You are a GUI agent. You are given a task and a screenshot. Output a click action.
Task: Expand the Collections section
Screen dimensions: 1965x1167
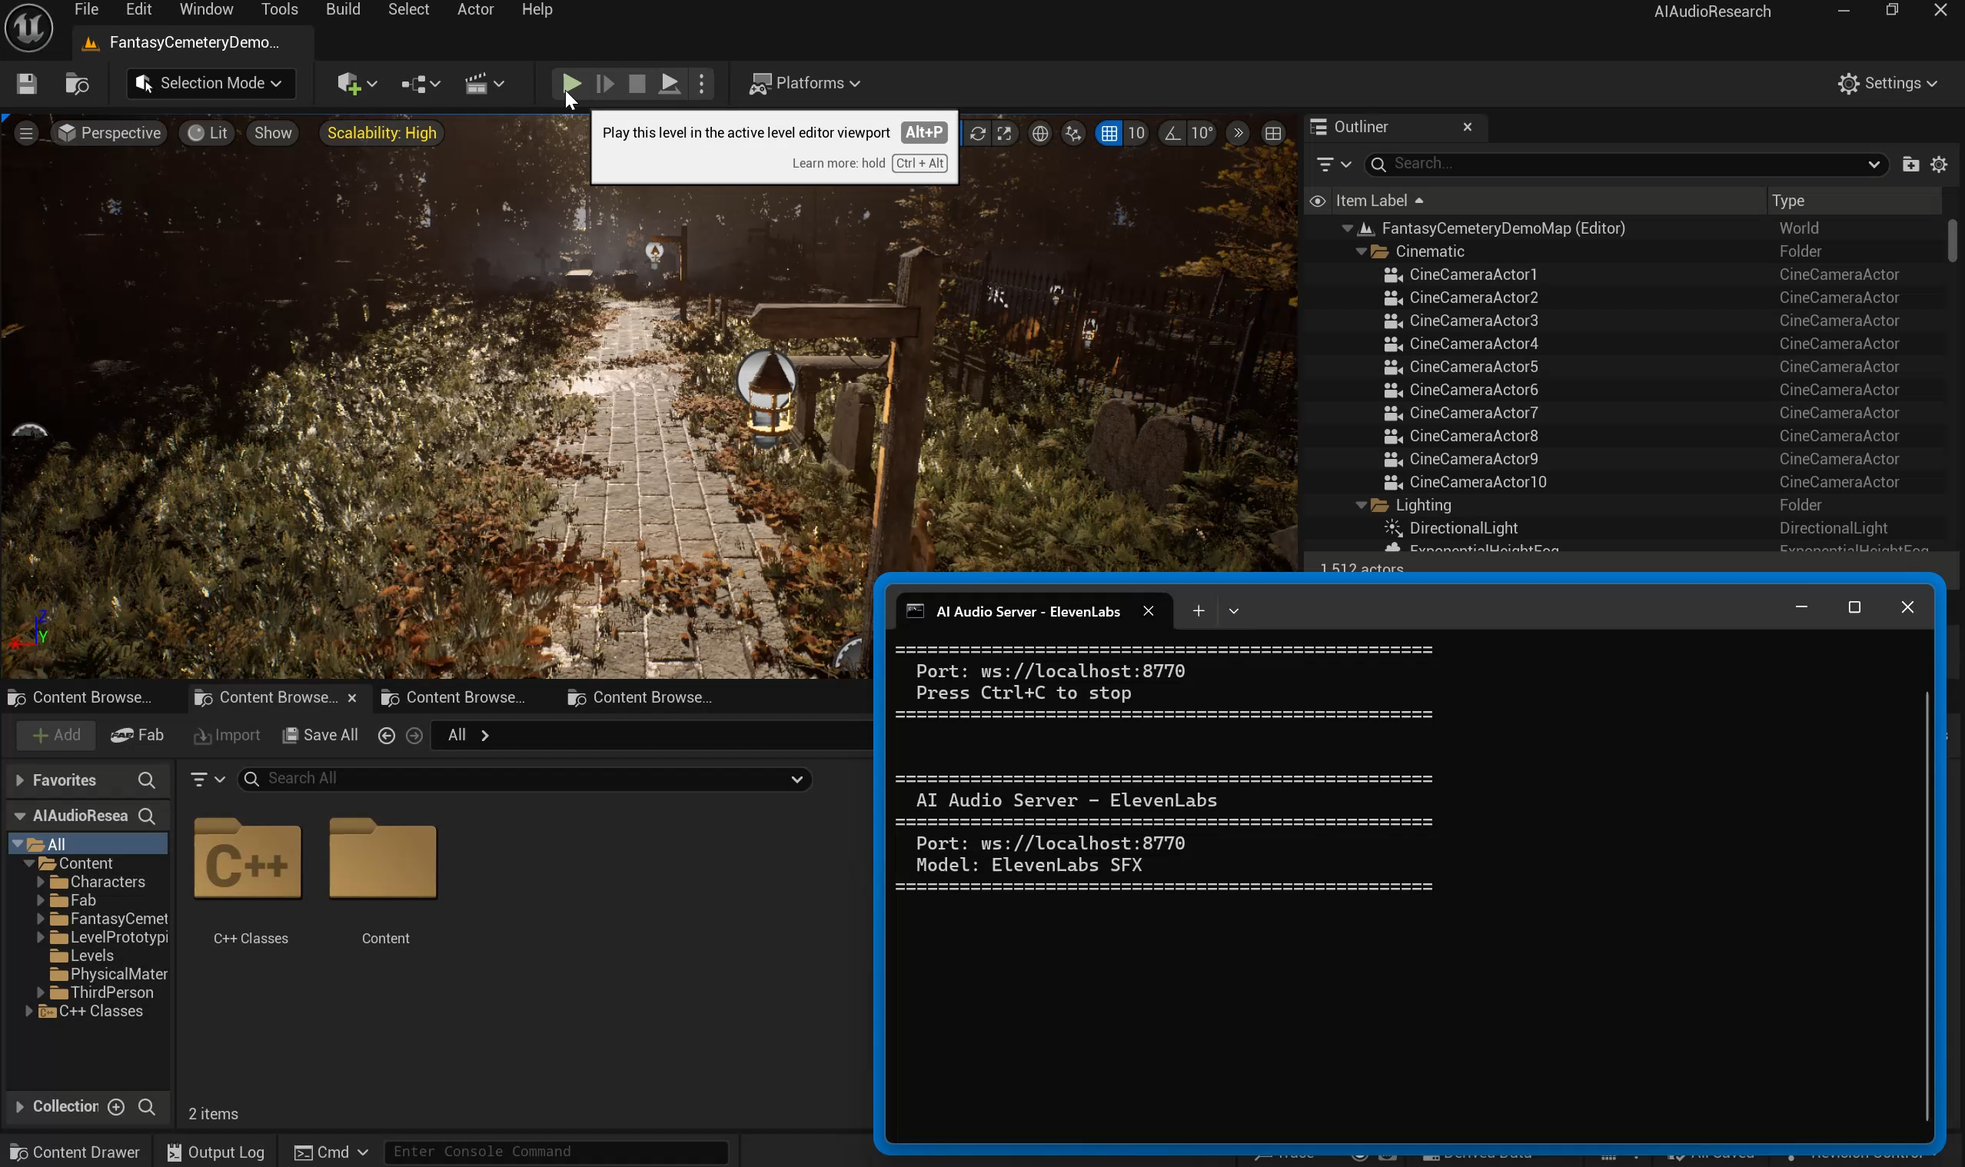[x=20, y=1107]
